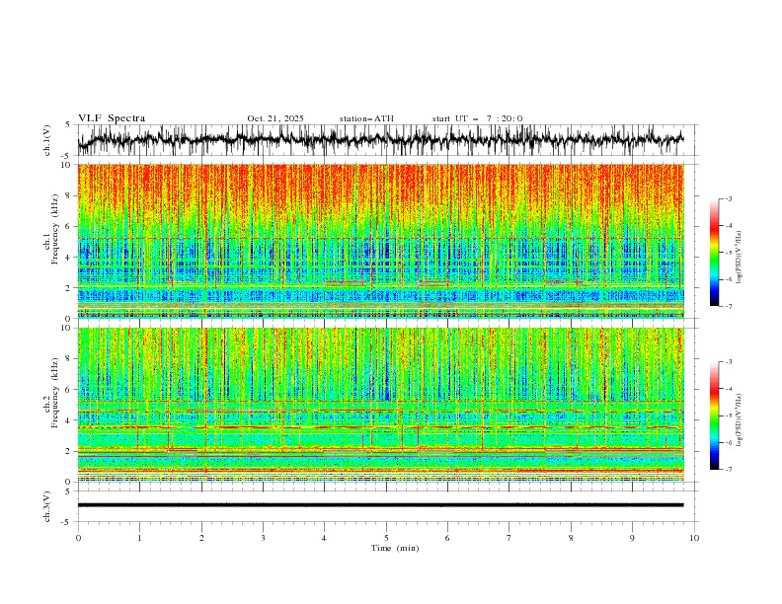The image size is (782, 604).
Task: Click the ch.2 colorbar "log(PSD)(V²/Hz)" label
Action: coord(740,420)
